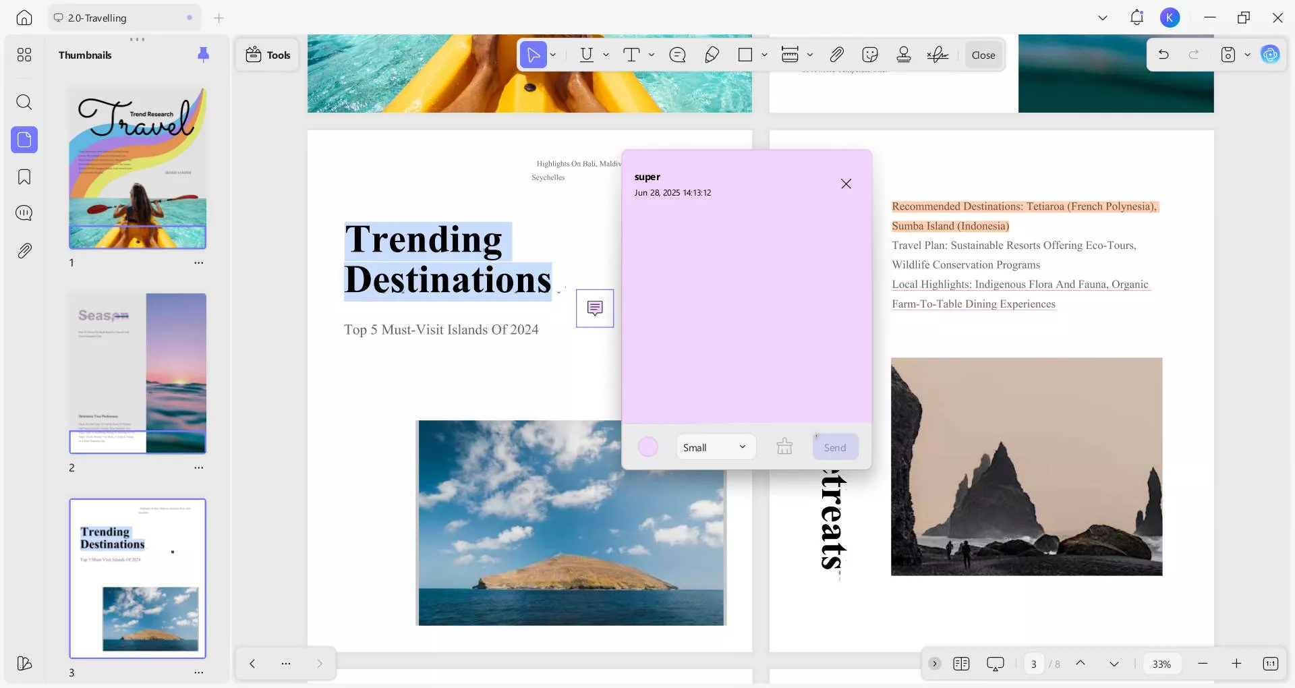Toggle the pin on Thumbnails panel
Image resolution: width=1295 pixels, height=688 pixels.
click(x=203, y=55)
